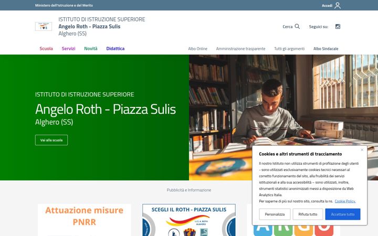Open the Cookie Policy link

click(x=345, y=201)
